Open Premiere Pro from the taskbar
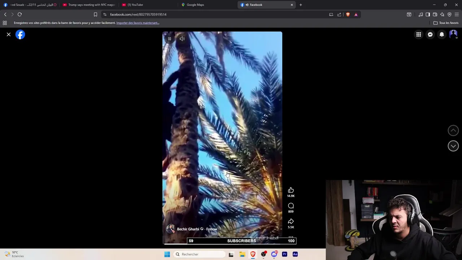The image size is (462, 260). pos(284,254)
